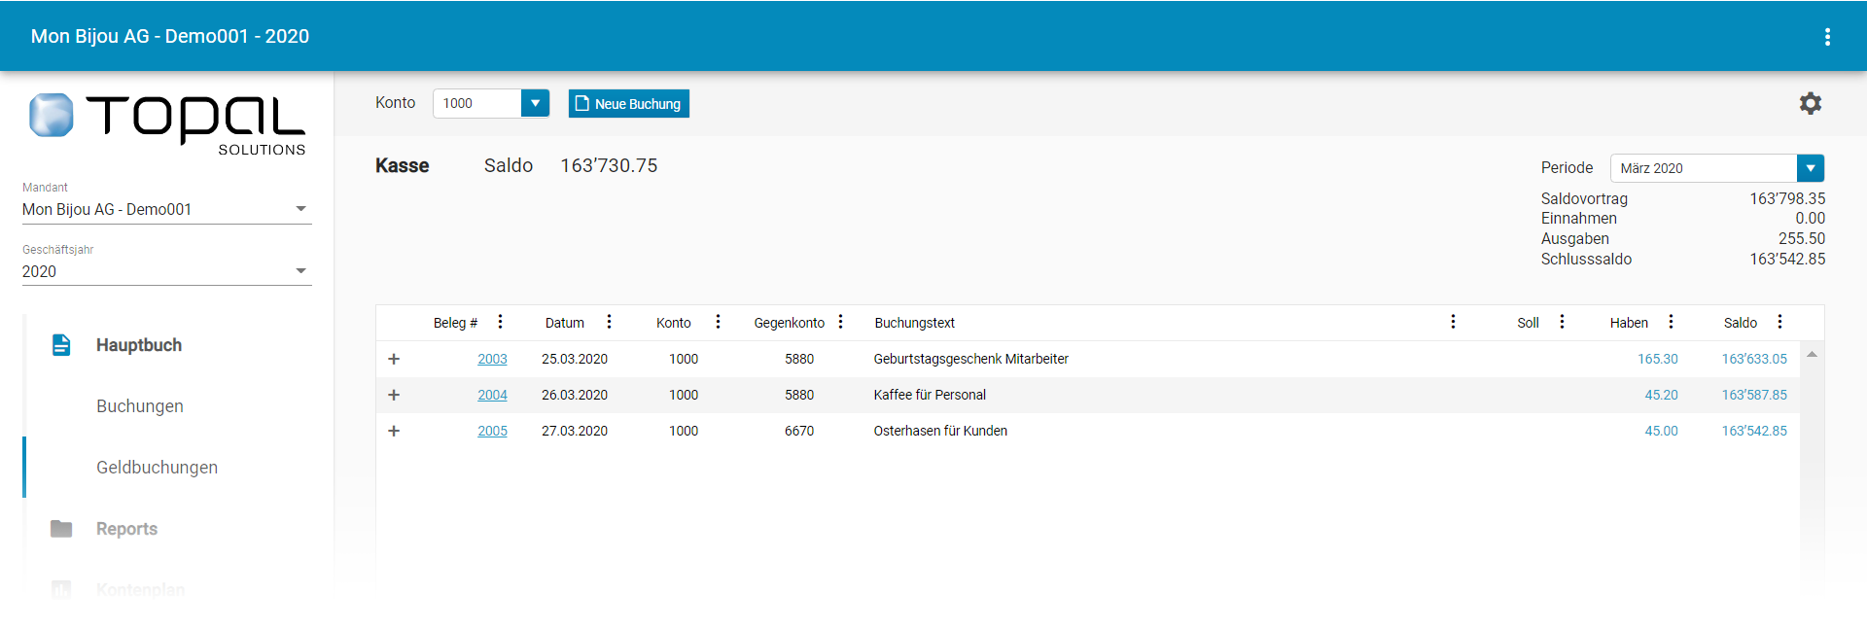1867x629 pixels.
Task: Open Beleg # column options menu
Action: (500, 322)
